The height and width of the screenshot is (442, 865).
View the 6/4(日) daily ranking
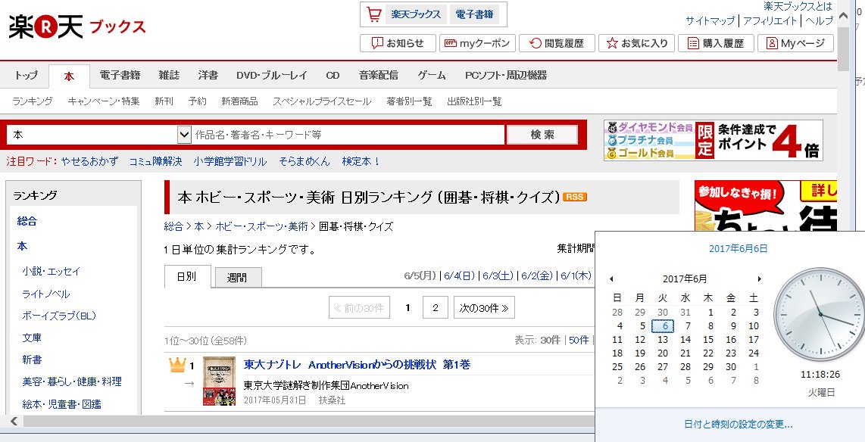coord(459,275)
